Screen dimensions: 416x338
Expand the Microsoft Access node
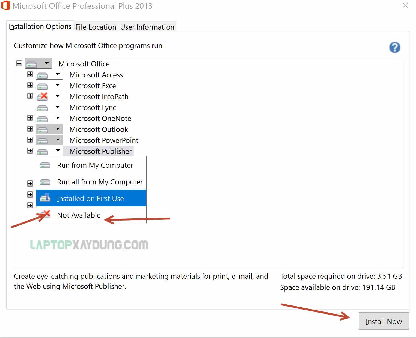coord(30,74)
